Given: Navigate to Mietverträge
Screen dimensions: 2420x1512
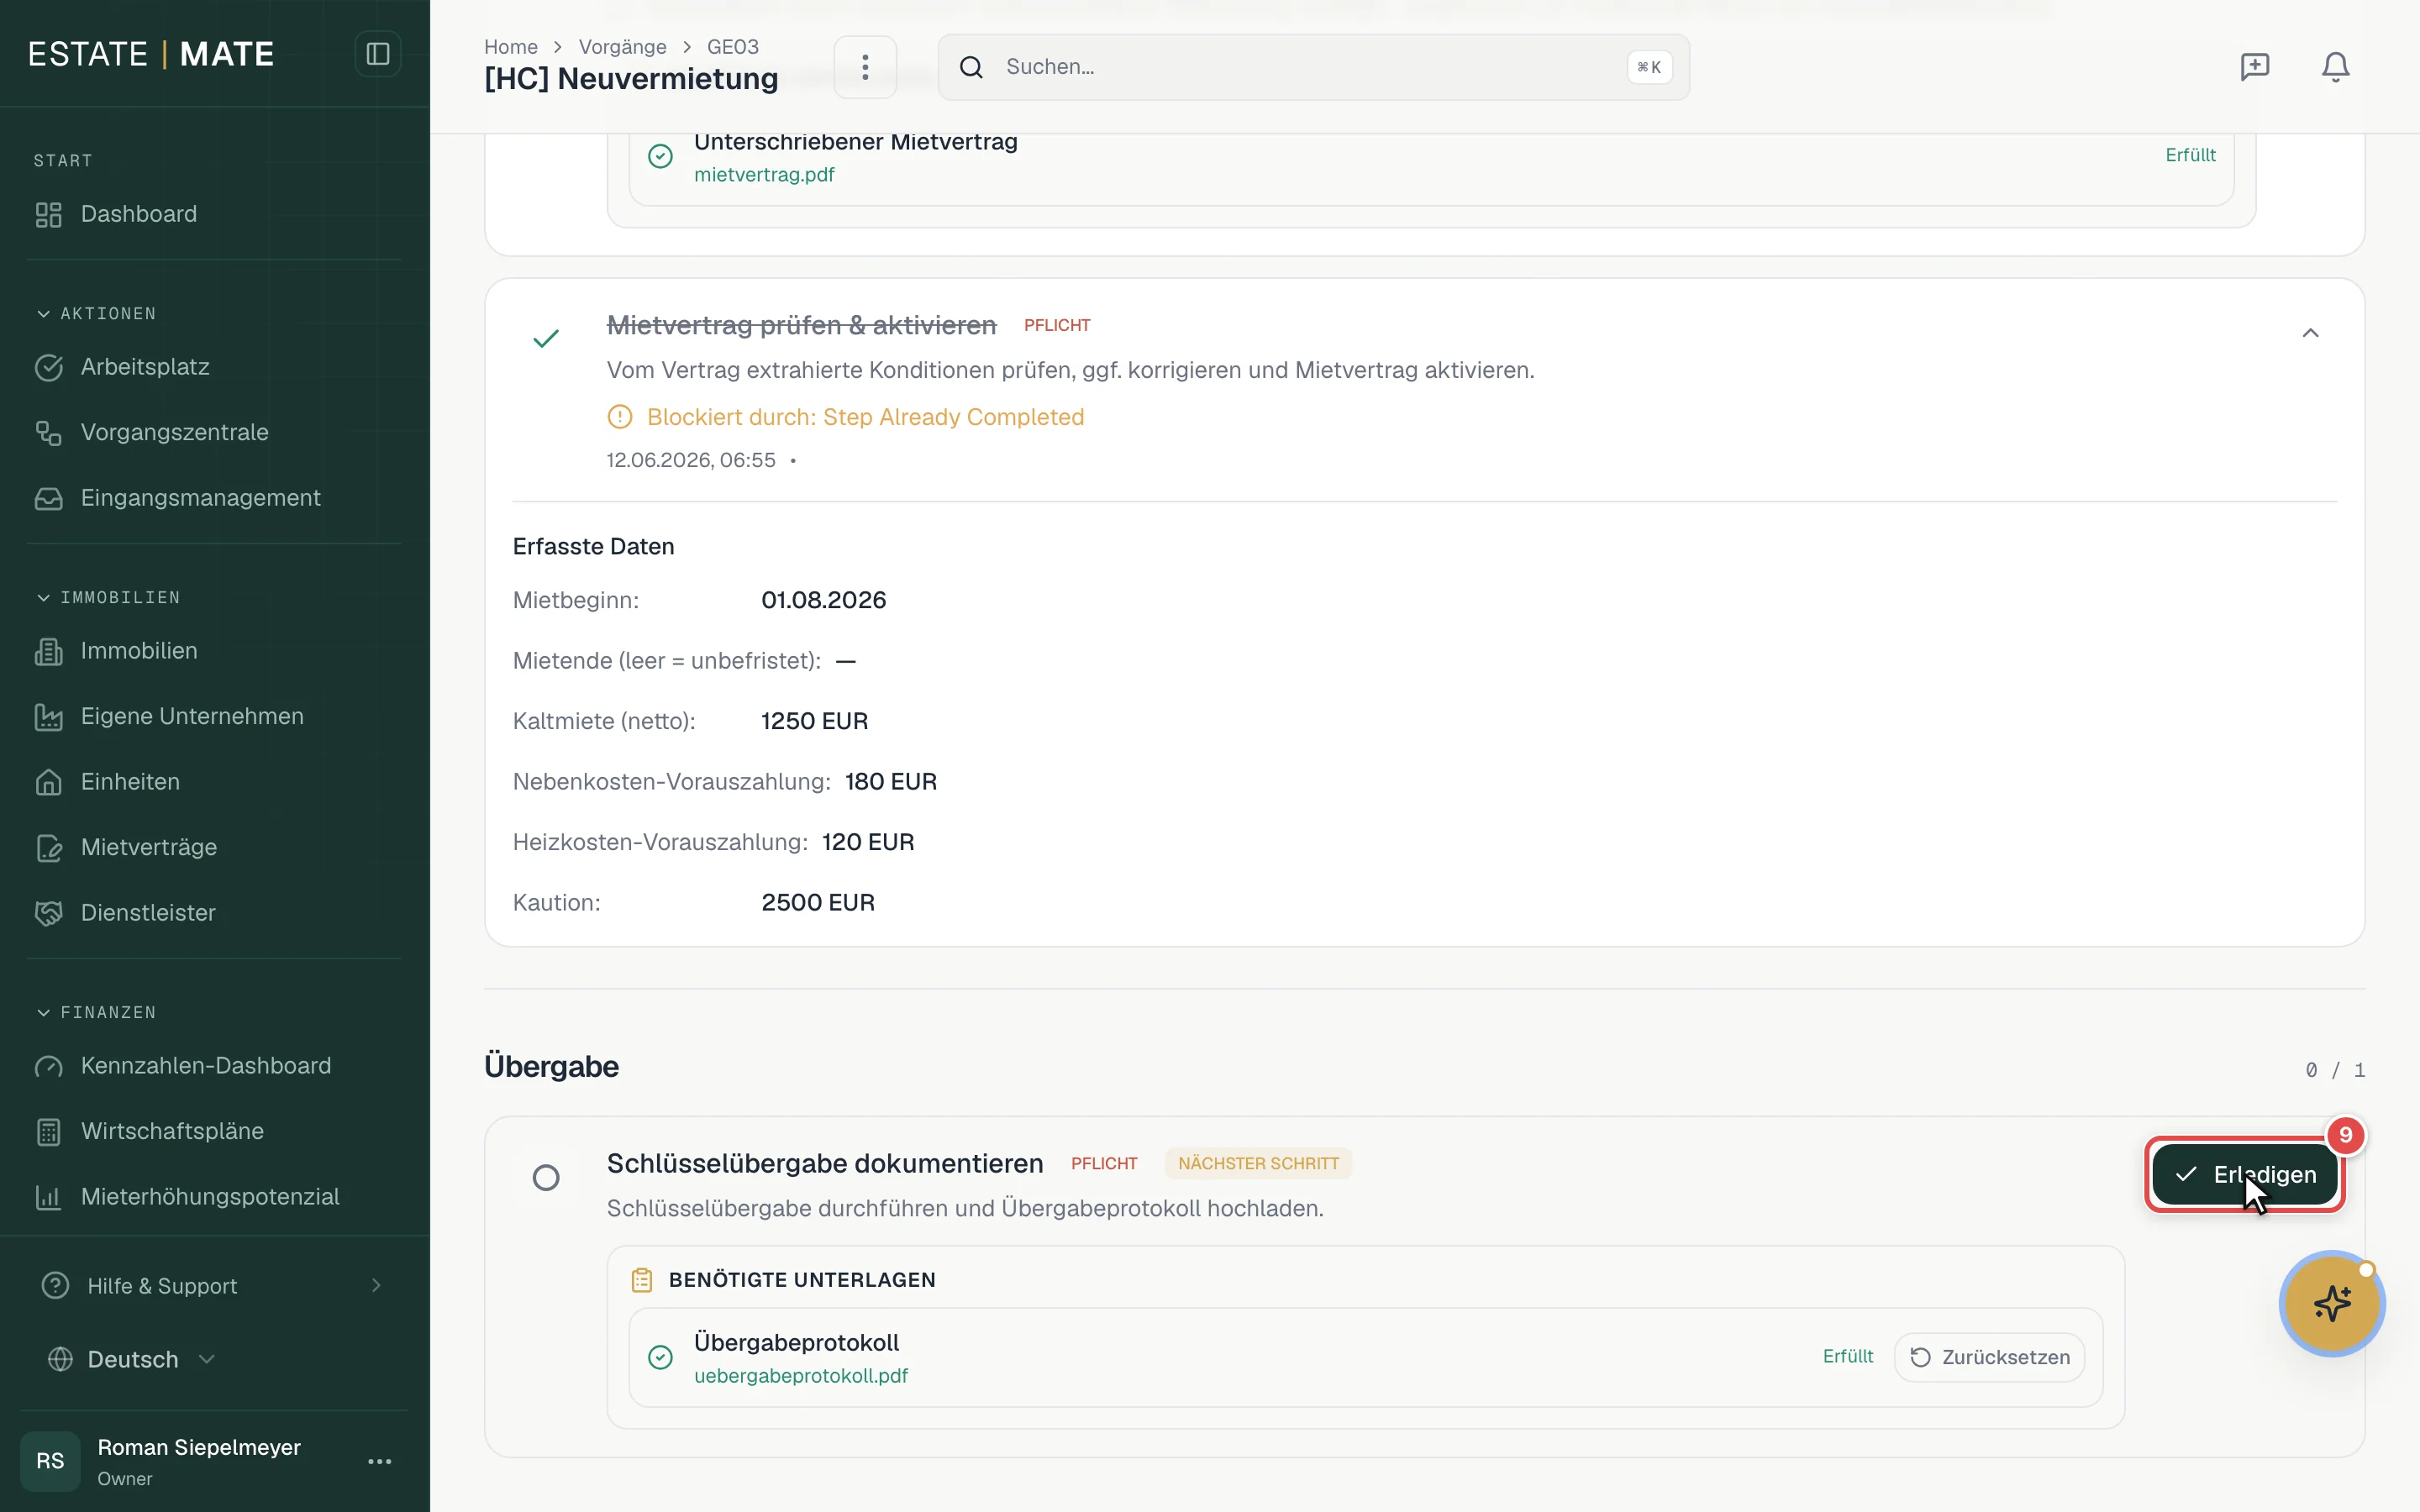Looking at the screenshot, I should tap(149, 847).
